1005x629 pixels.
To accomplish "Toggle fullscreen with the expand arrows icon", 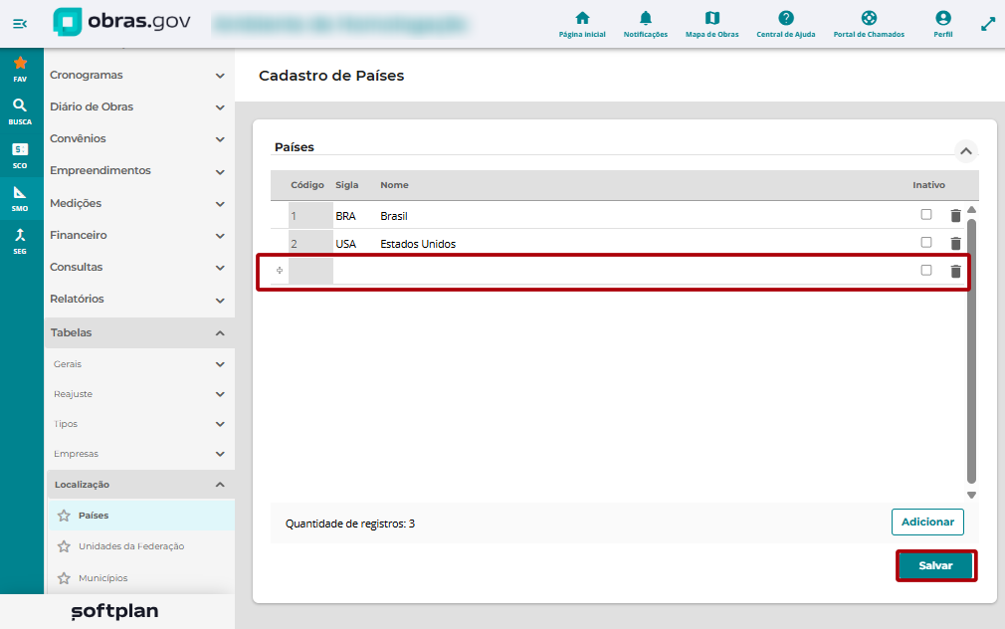I will [x=988, y=24].
